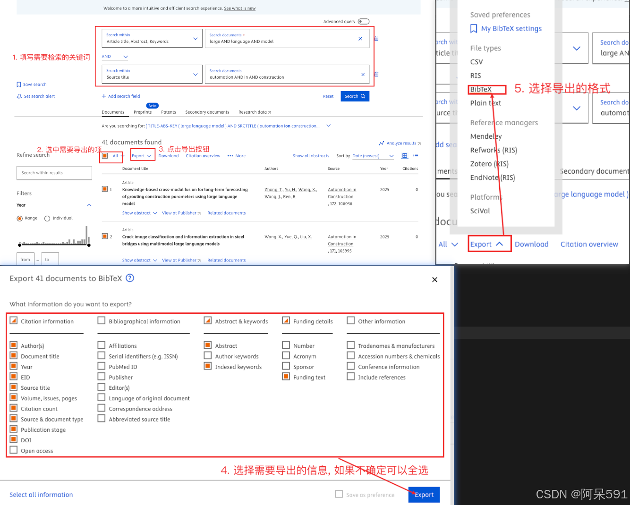Enable the Open access checkbox

13,450
